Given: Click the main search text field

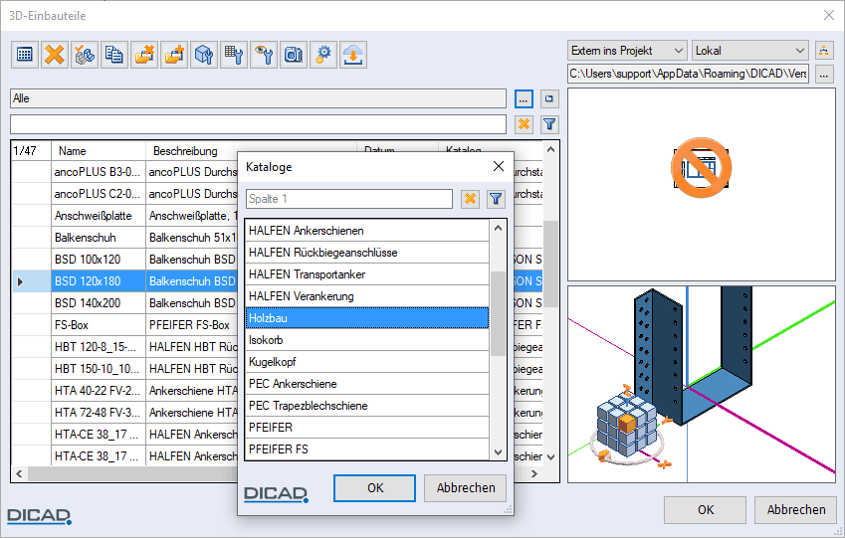Looking at the screenshot, I should coord(258,124).
